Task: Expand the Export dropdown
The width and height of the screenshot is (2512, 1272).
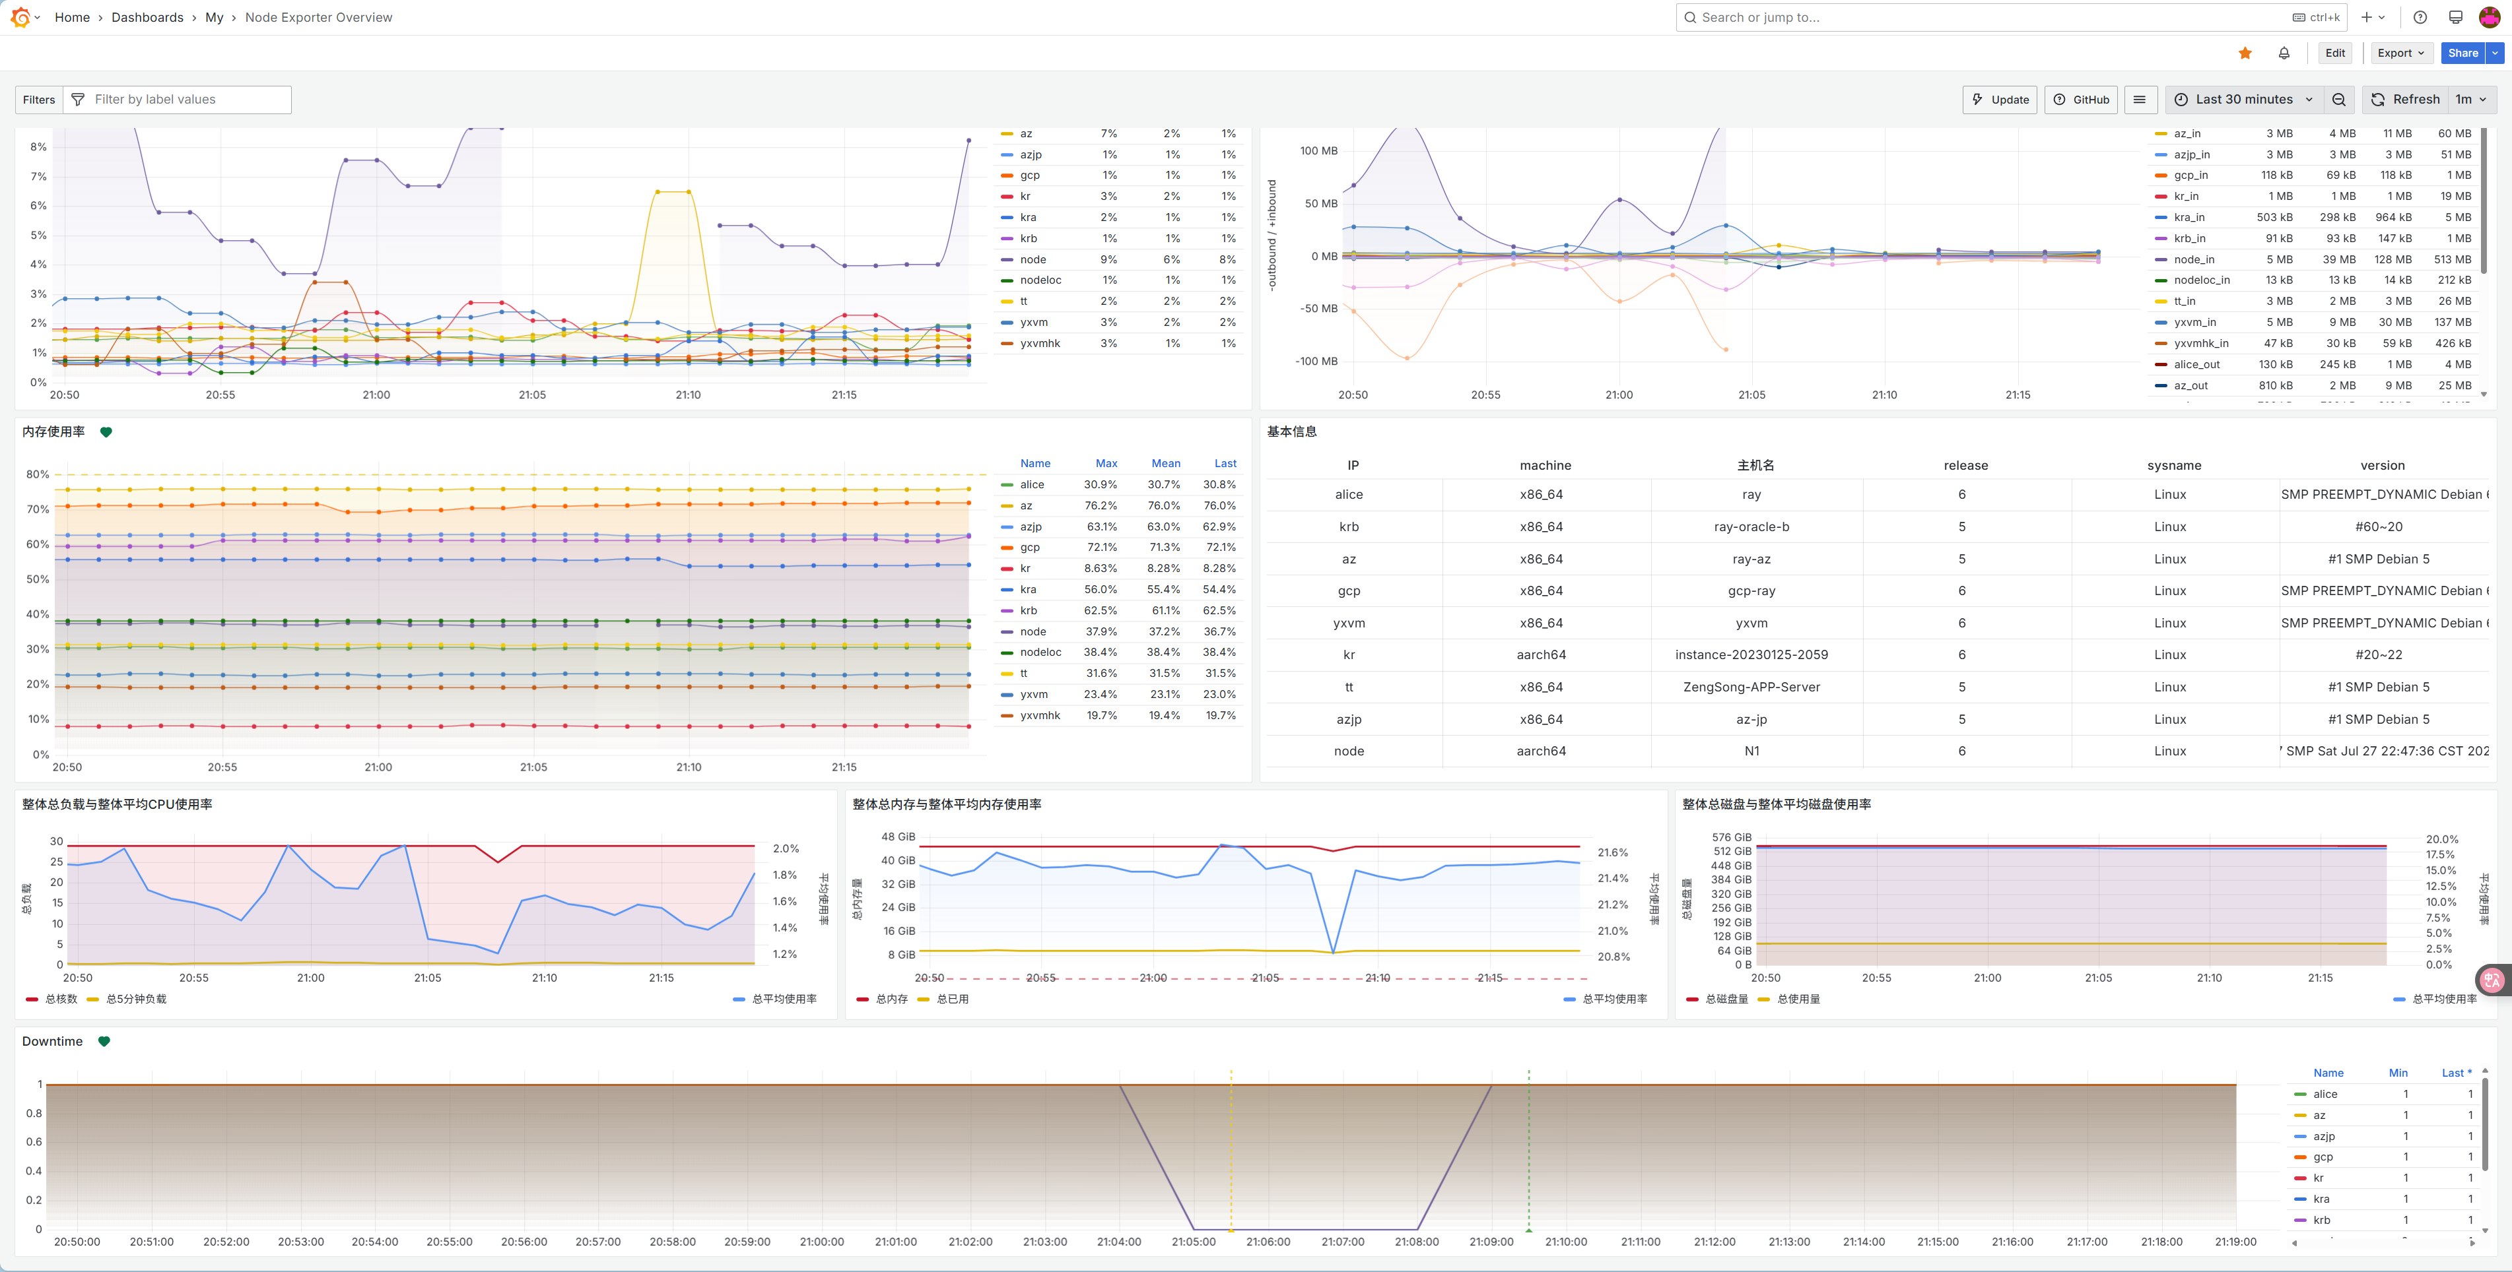Action: (x=2400, y=53)
